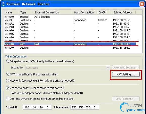Select the NAT shared host IP radio button
The width and height of the screenshot is (146, 114).
[8, 74]
